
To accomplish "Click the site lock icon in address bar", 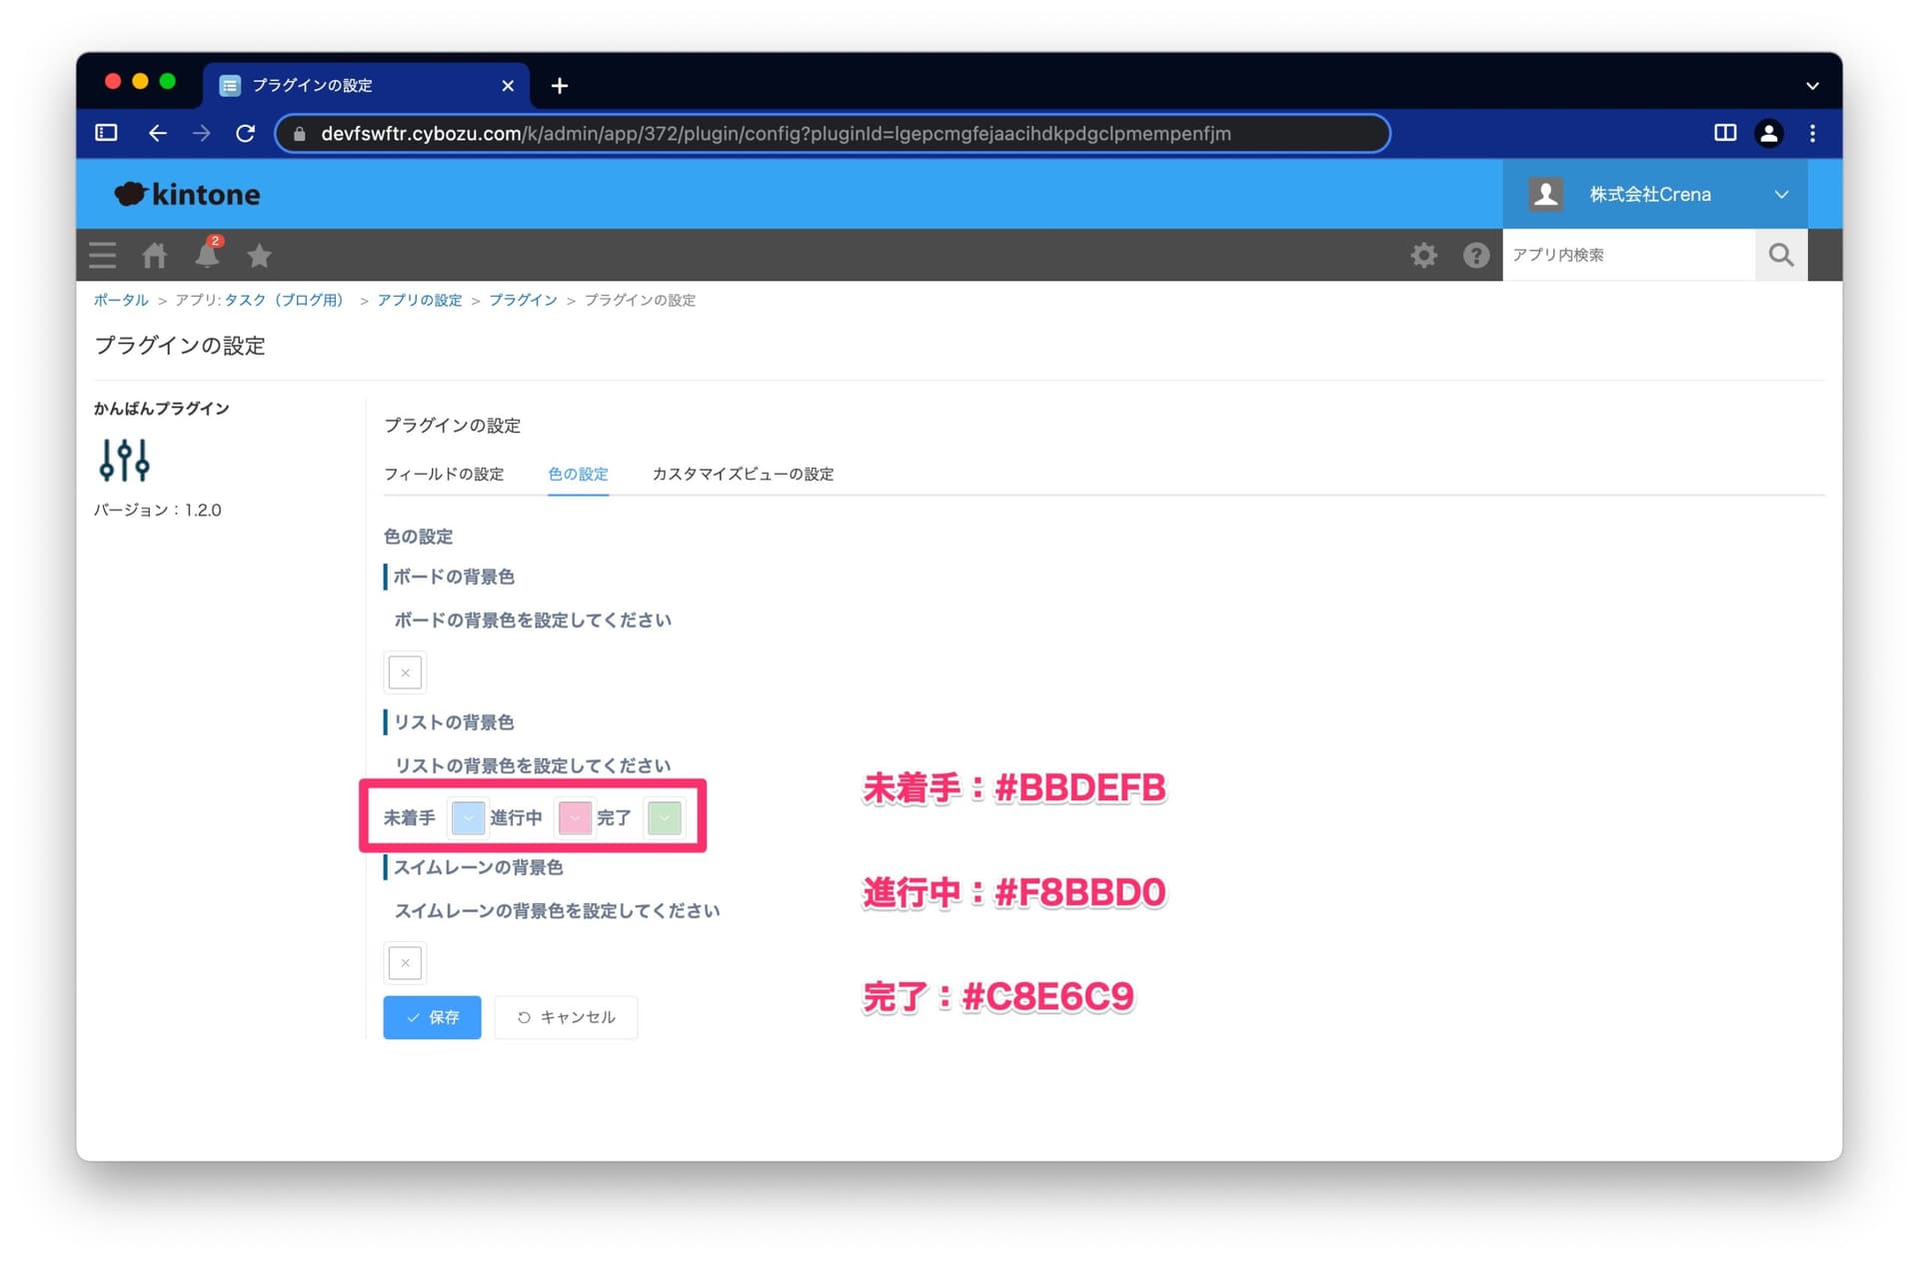I will click(x=299, y=133).
